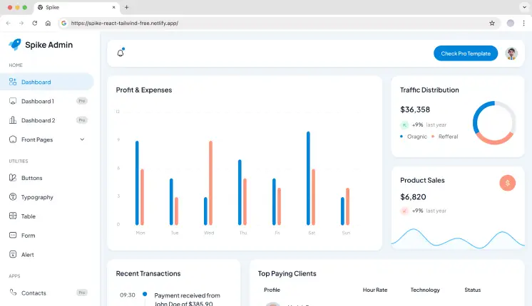Click the Buttons sidebar icon
The width and height of the screenshot is (532, 306).
(x=13, y=178)
